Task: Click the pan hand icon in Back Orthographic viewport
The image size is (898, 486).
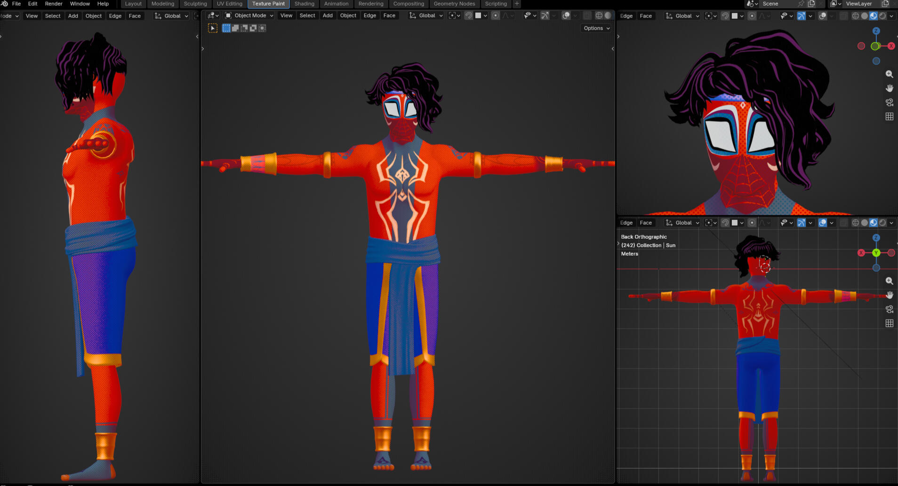Action: tap(889, 295)
